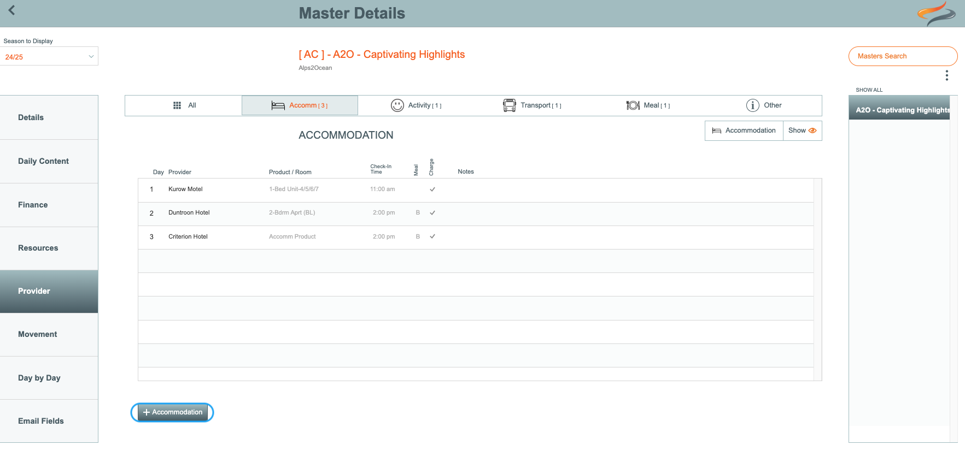Viewport: 965px width, 451px height.
Task: Click the 11:00 am check-in time
Action: pyautogui.click(x=383, y=189)
